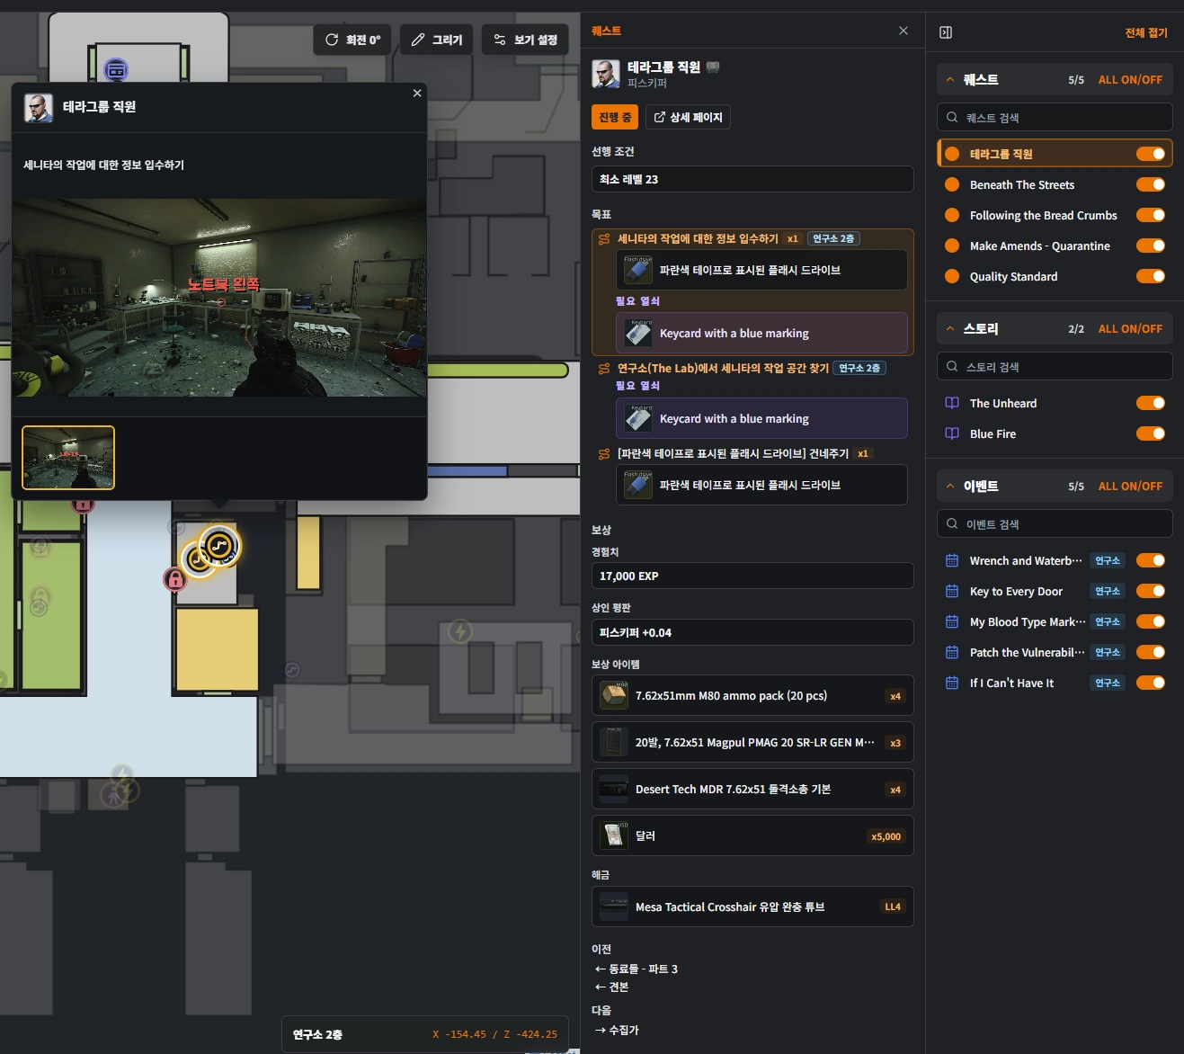Click the sidebar panel collapse icon
Screen dimensions: 1184x1054
click(x=946, y=32)
